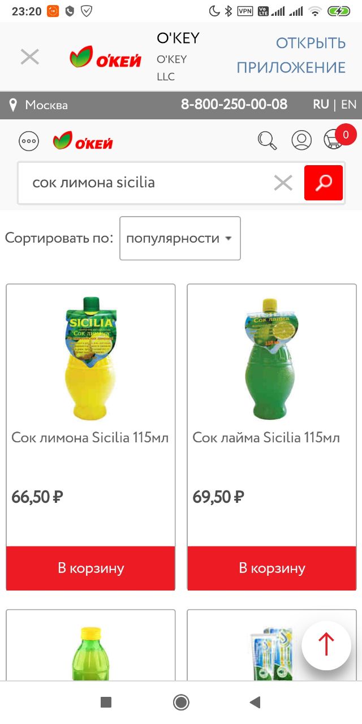Select RU language option
The height and width of the screenshot is (724, 362).
coord(321,105)
